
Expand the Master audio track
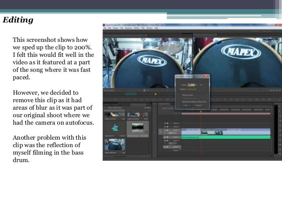(171, 150)
